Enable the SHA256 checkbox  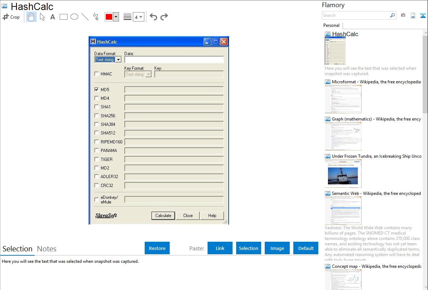[x=96, y=115]
